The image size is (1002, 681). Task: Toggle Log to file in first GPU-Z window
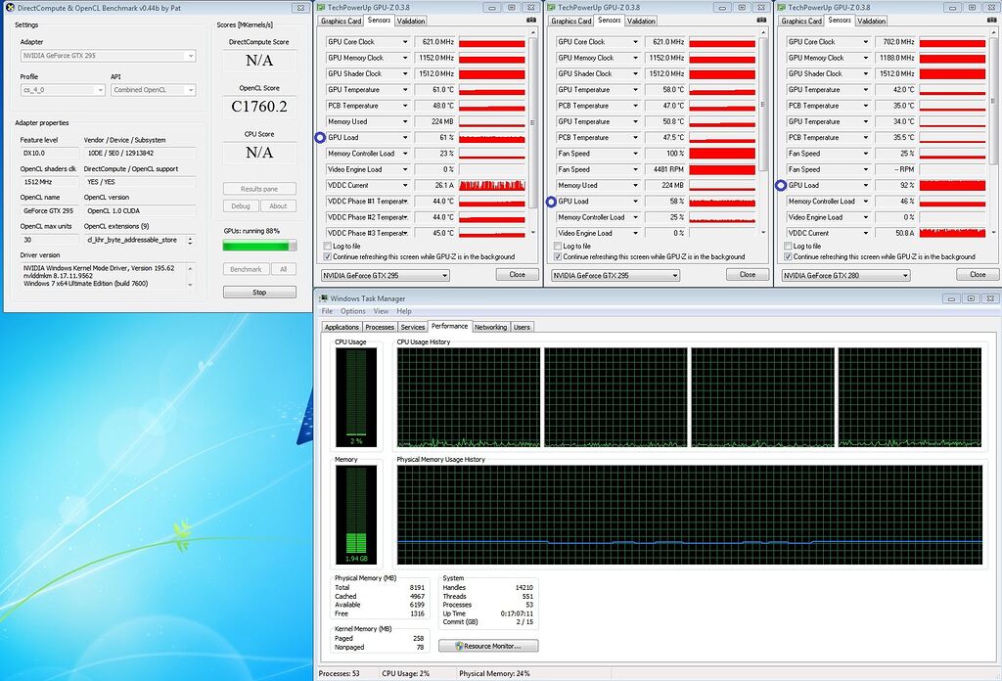coord(328,246)
